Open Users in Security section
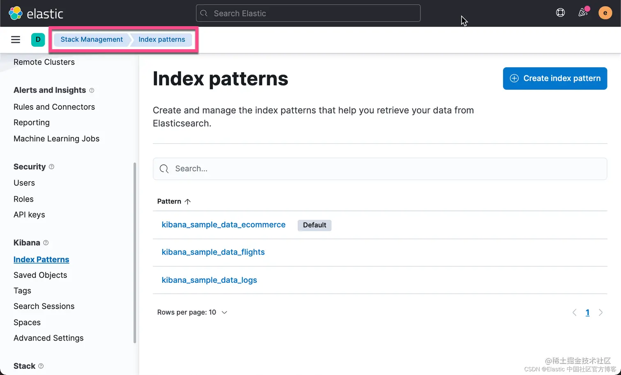The width and height of the screenshot is (621, 375). pyautogui.click(x=24, y=183)
